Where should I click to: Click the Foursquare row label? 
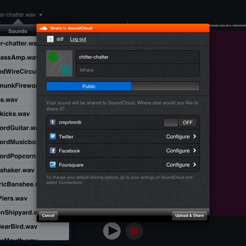tap(71, 165)
